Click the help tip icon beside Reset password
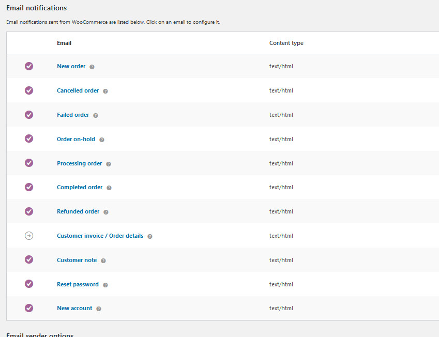Viewport: 439px width, 337px height. [105, 285]
